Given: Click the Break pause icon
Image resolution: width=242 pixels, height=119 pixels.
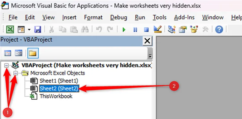Looking at the screenshot, I should [135, 29].
